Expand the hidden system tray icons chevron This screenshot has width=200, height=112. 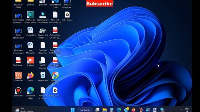(181, 110)
